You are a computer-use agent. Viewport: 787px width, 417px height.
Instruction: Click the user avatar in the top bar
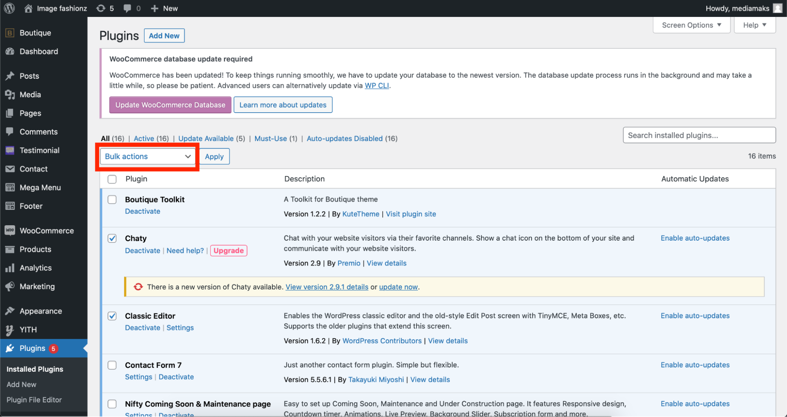[x=778, y=8]
